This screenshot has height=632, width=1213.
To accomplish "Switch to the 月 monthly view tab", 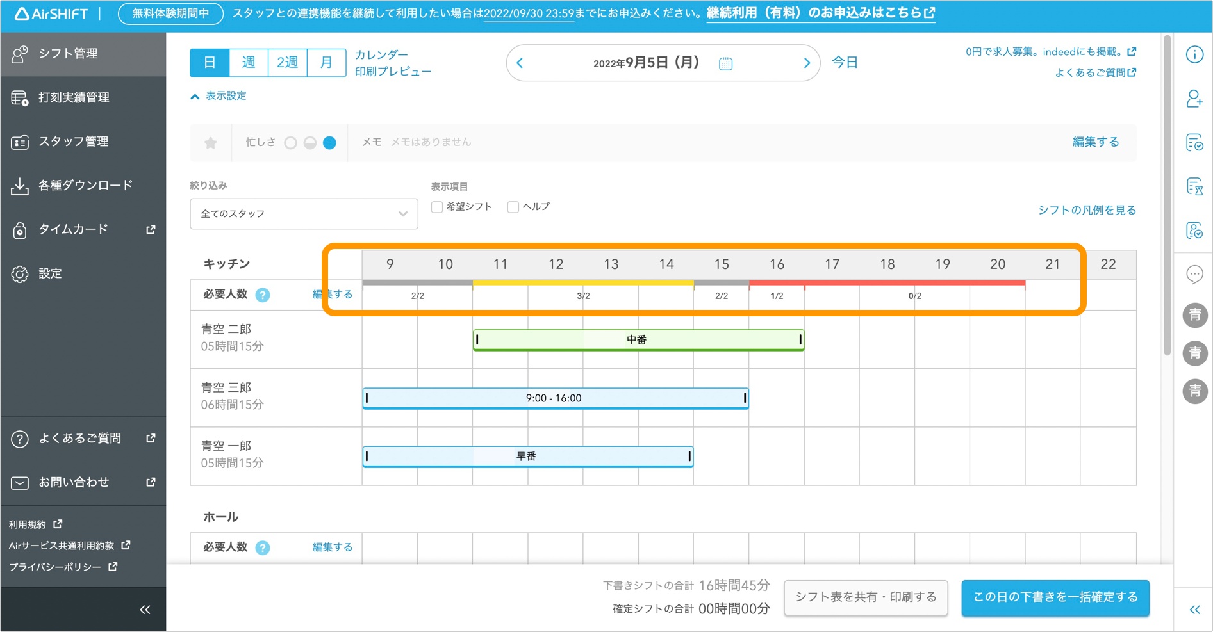I will [x=326, y=62].
